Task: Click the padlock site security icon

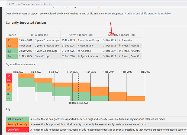Action: click(x=13, y=4)
